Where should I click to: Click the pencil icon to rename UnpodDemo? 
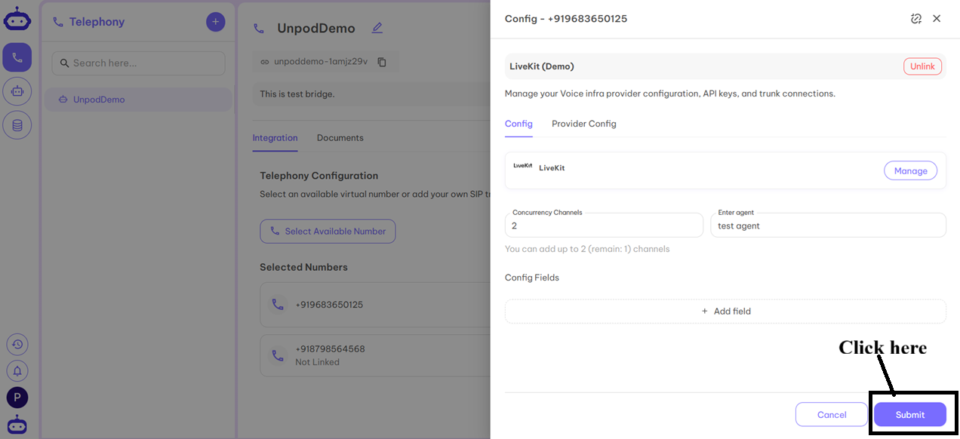coord(377,27)
